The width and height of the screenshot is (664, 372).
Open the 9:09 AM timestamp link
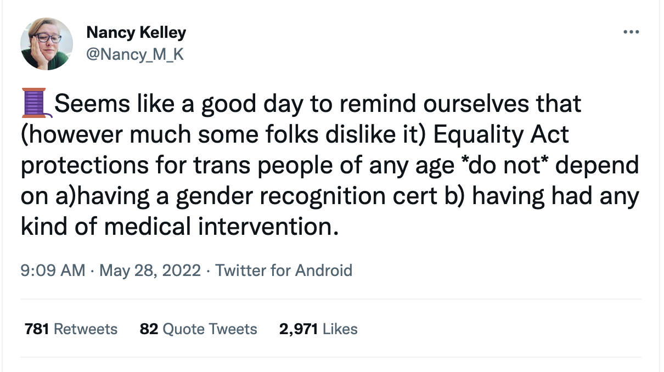(x=53, y=270)
